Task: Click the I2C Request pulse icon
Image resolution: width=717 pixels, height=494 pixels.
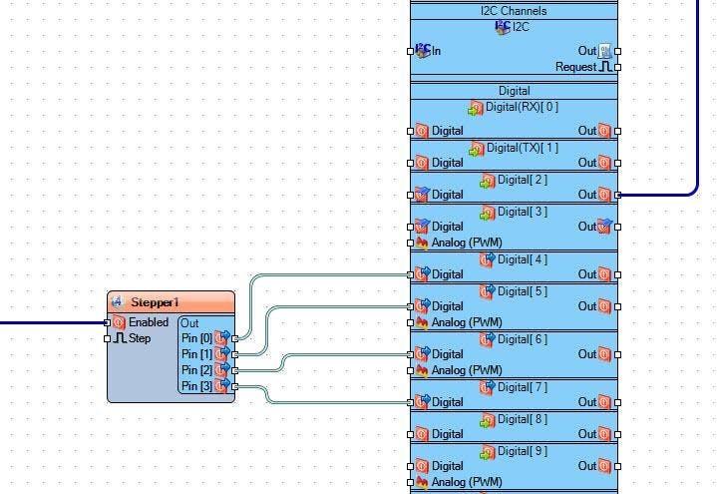Action: [x=605, y=67]
